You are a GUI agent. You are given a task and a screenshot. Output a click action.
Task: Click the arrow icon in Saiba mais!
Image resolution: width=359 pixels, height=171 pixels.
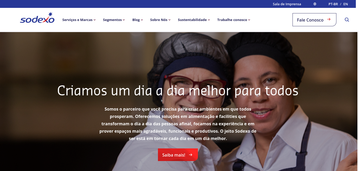pos(191,155)
